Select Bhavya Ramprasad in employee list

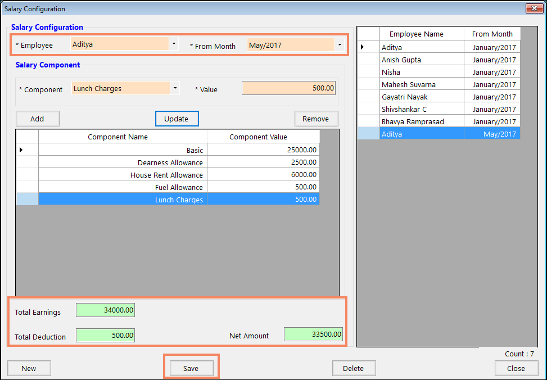pyautogui.click(x=439, y=121)
